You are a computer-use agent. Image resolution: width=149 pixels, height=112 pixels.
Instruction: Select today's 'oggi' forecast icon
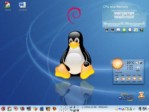pyautogui.click(x=117, y=79)
